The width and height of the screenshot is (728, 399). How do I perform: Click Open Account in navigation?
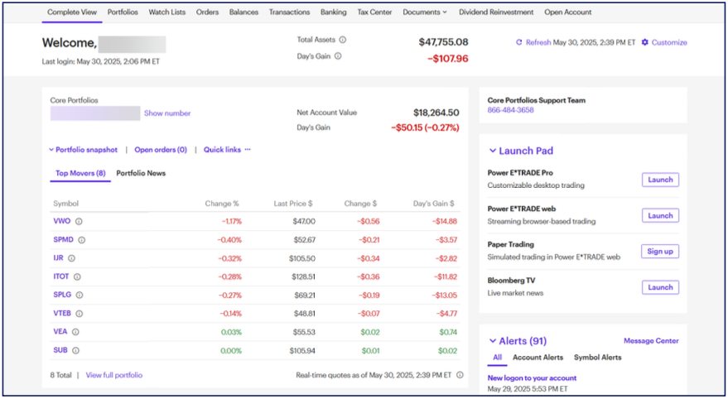pos(568,12)
